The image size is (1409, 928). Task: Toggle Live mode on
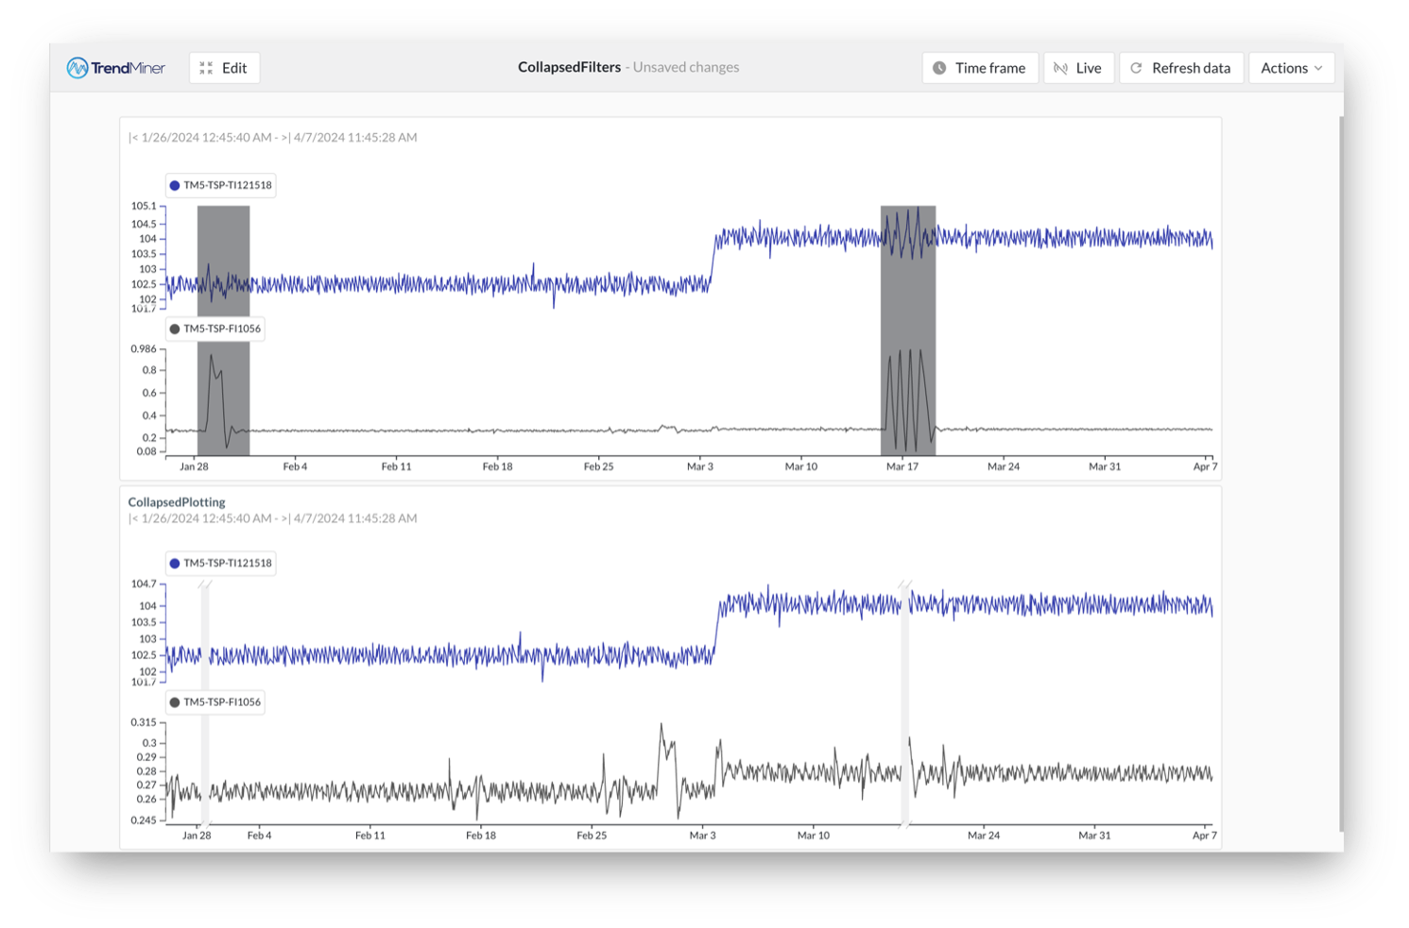[x=1078, y=68]
